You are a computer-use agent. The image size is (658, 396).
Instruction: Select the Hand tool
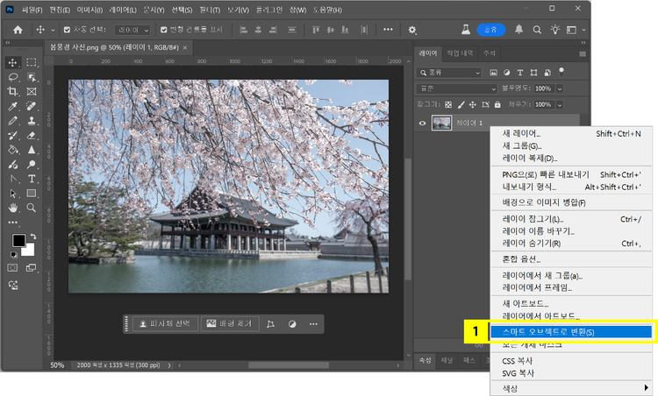13,208
